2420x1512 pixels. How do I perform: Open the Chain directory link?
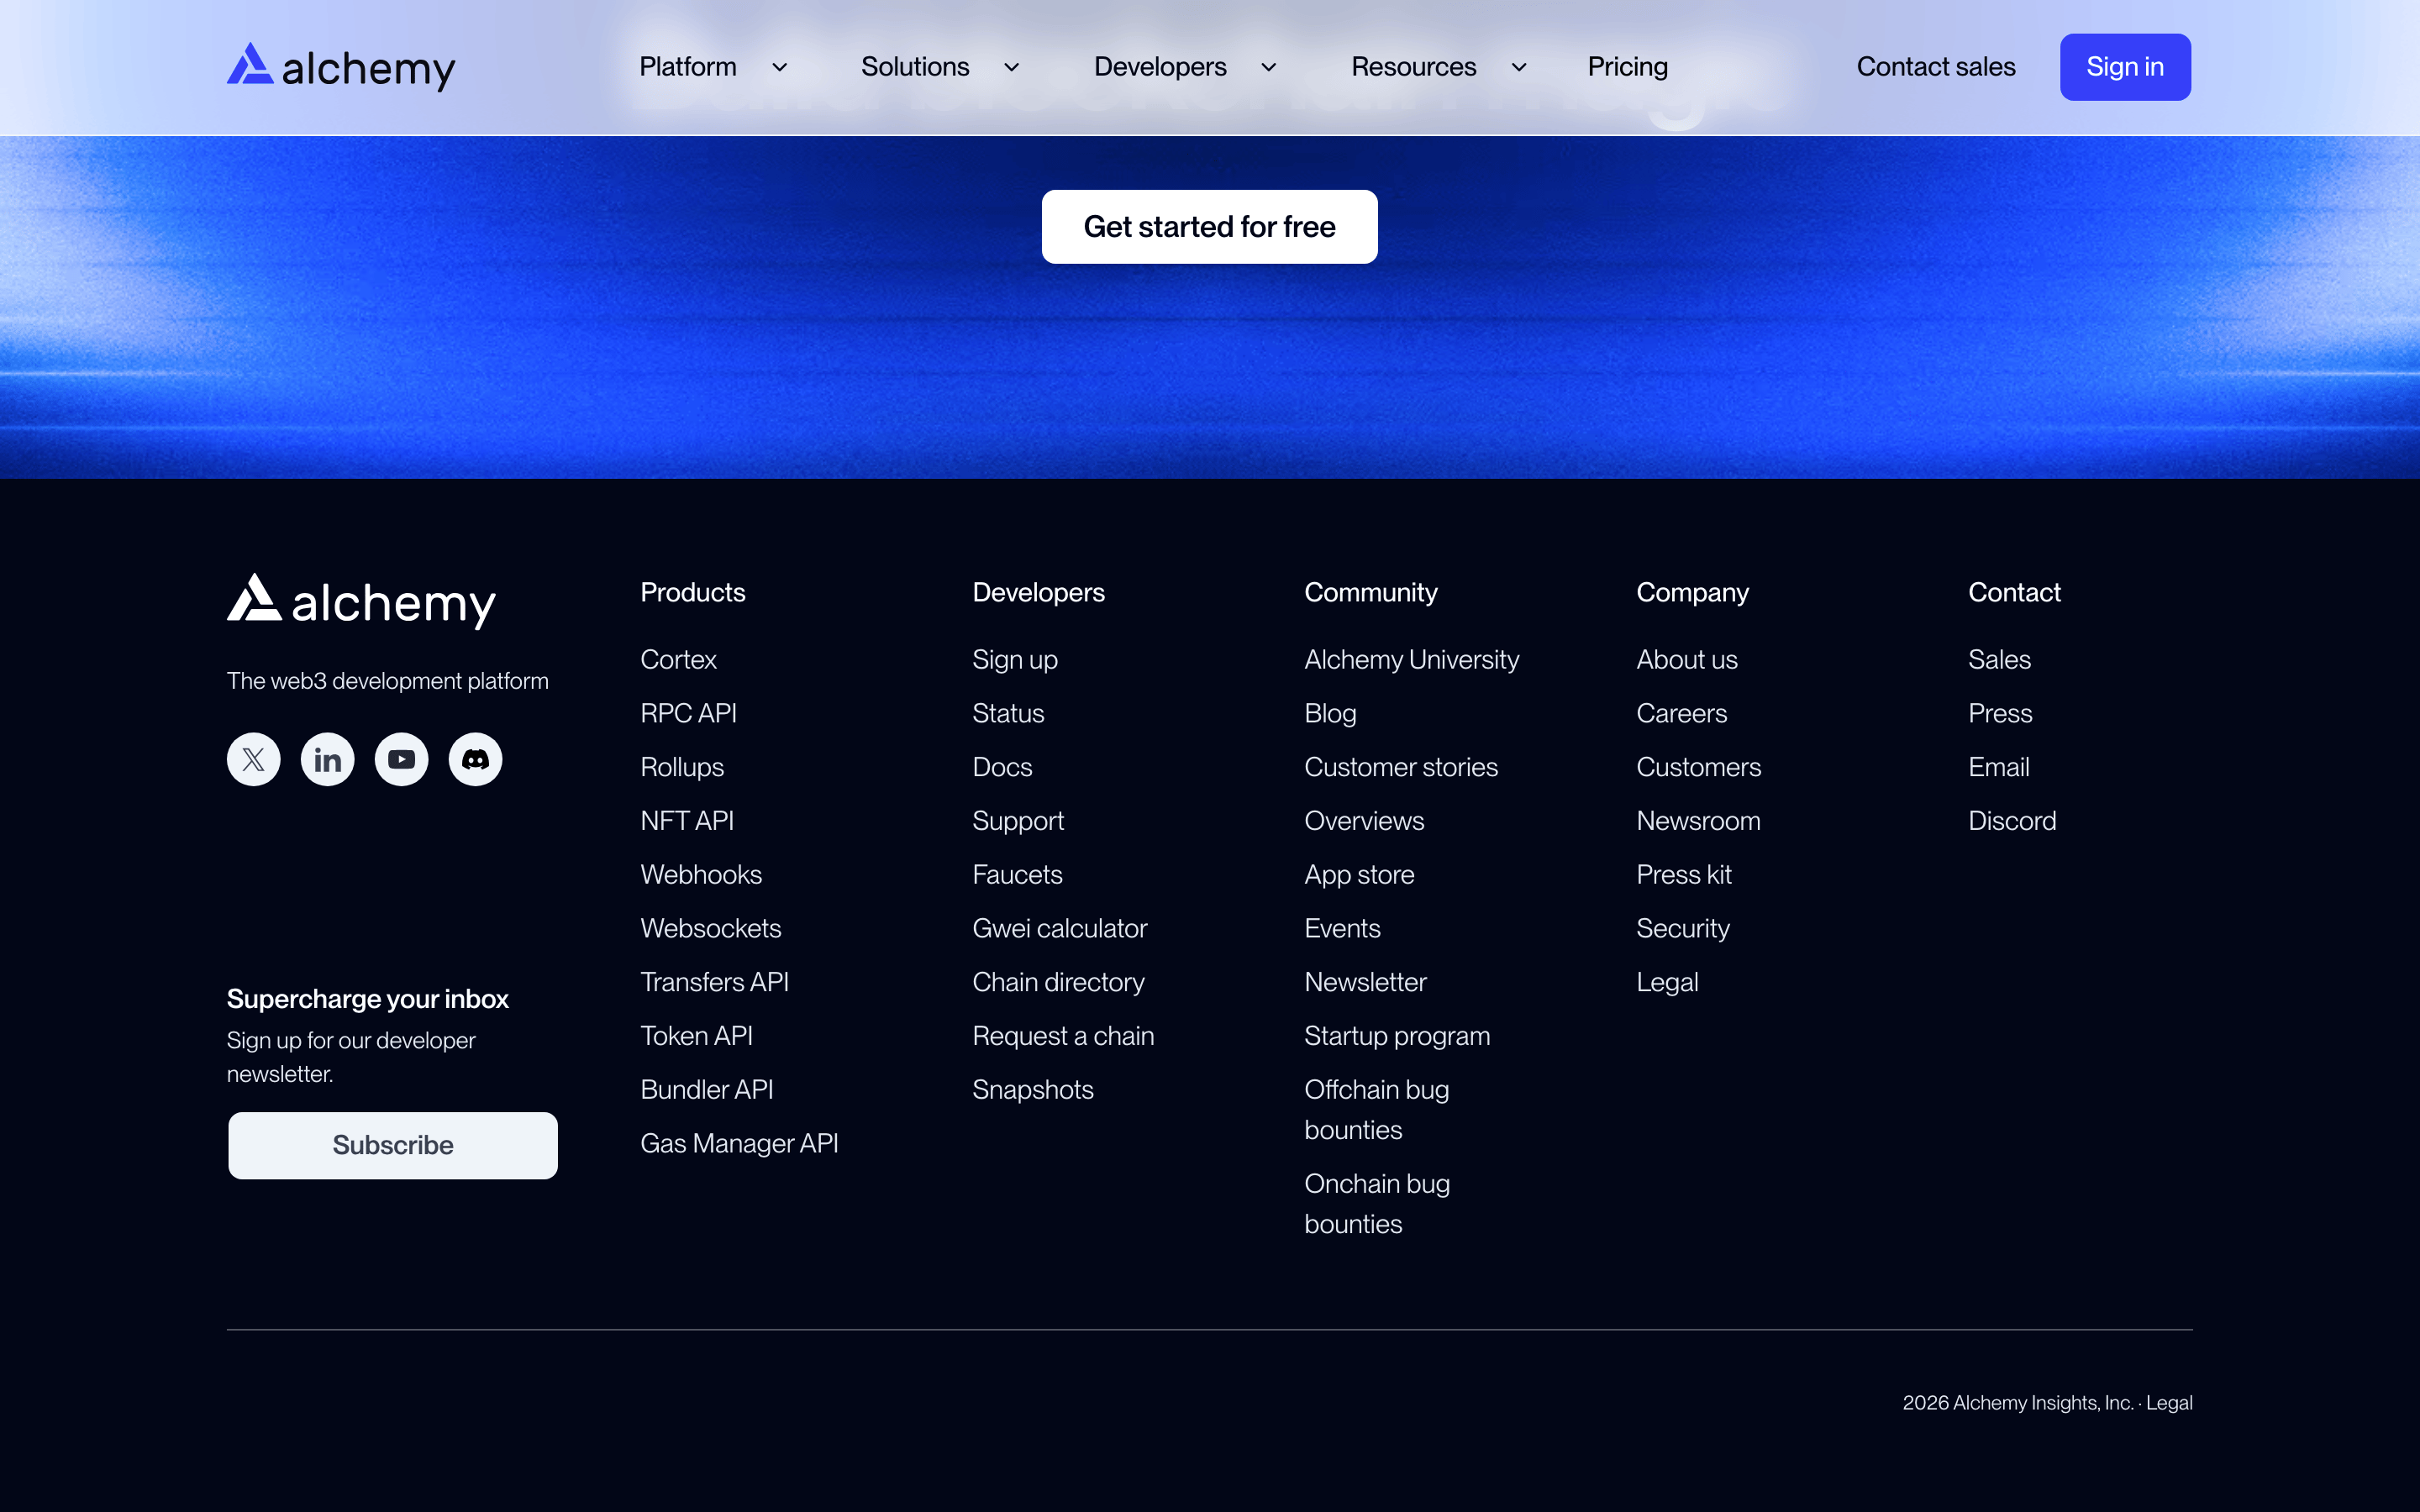(1058, 982)
